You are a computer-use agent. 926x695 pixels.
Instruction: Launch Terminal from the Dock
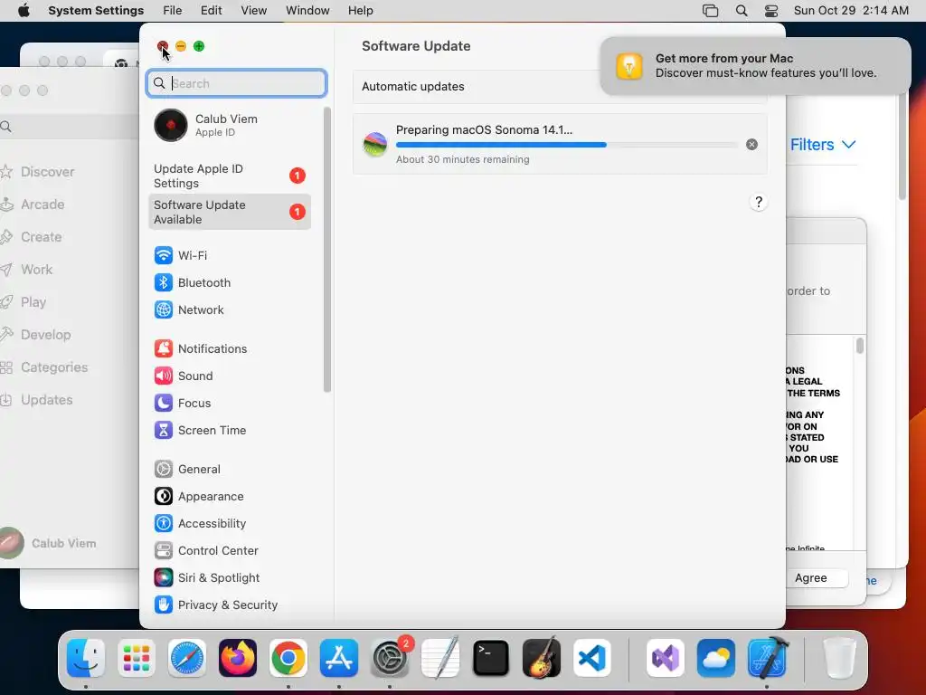pyautogui.click(x=491, y=658)
